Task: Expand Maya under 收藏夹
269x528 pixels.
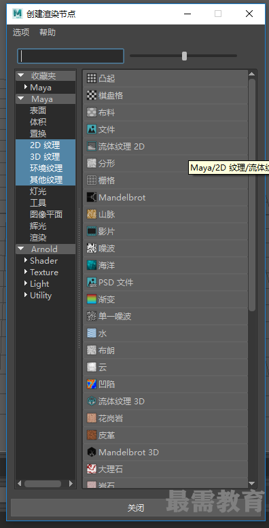Action: point(26,87)
